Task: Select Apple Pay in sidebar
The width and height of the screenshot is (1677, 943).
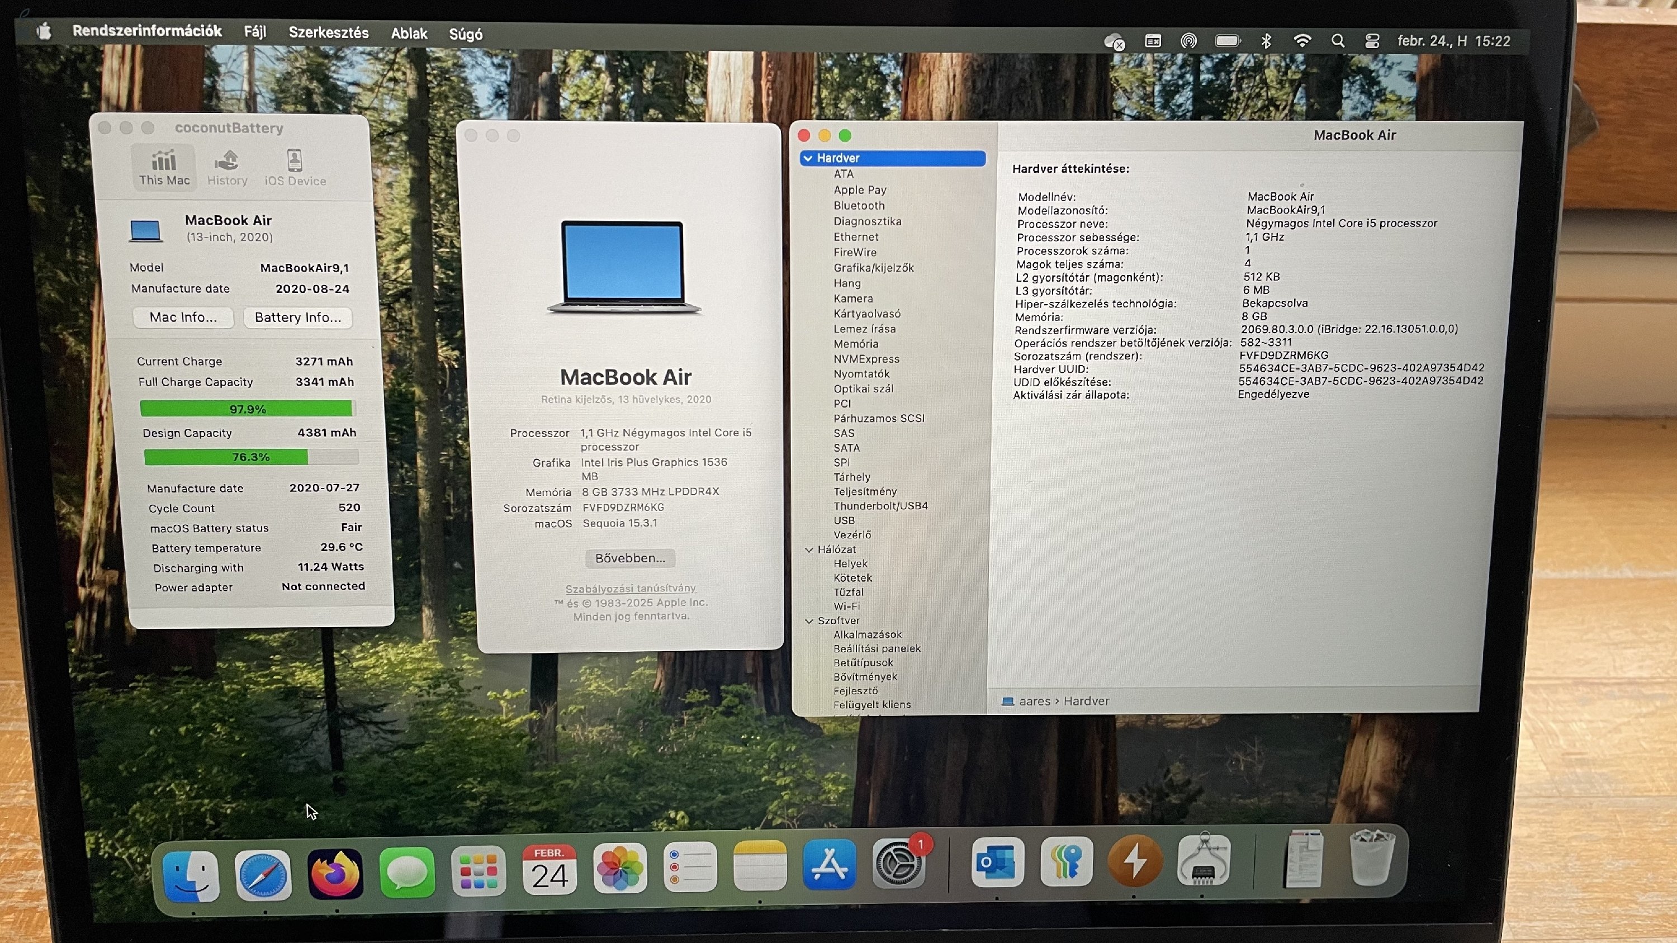Action: [859, 189]
